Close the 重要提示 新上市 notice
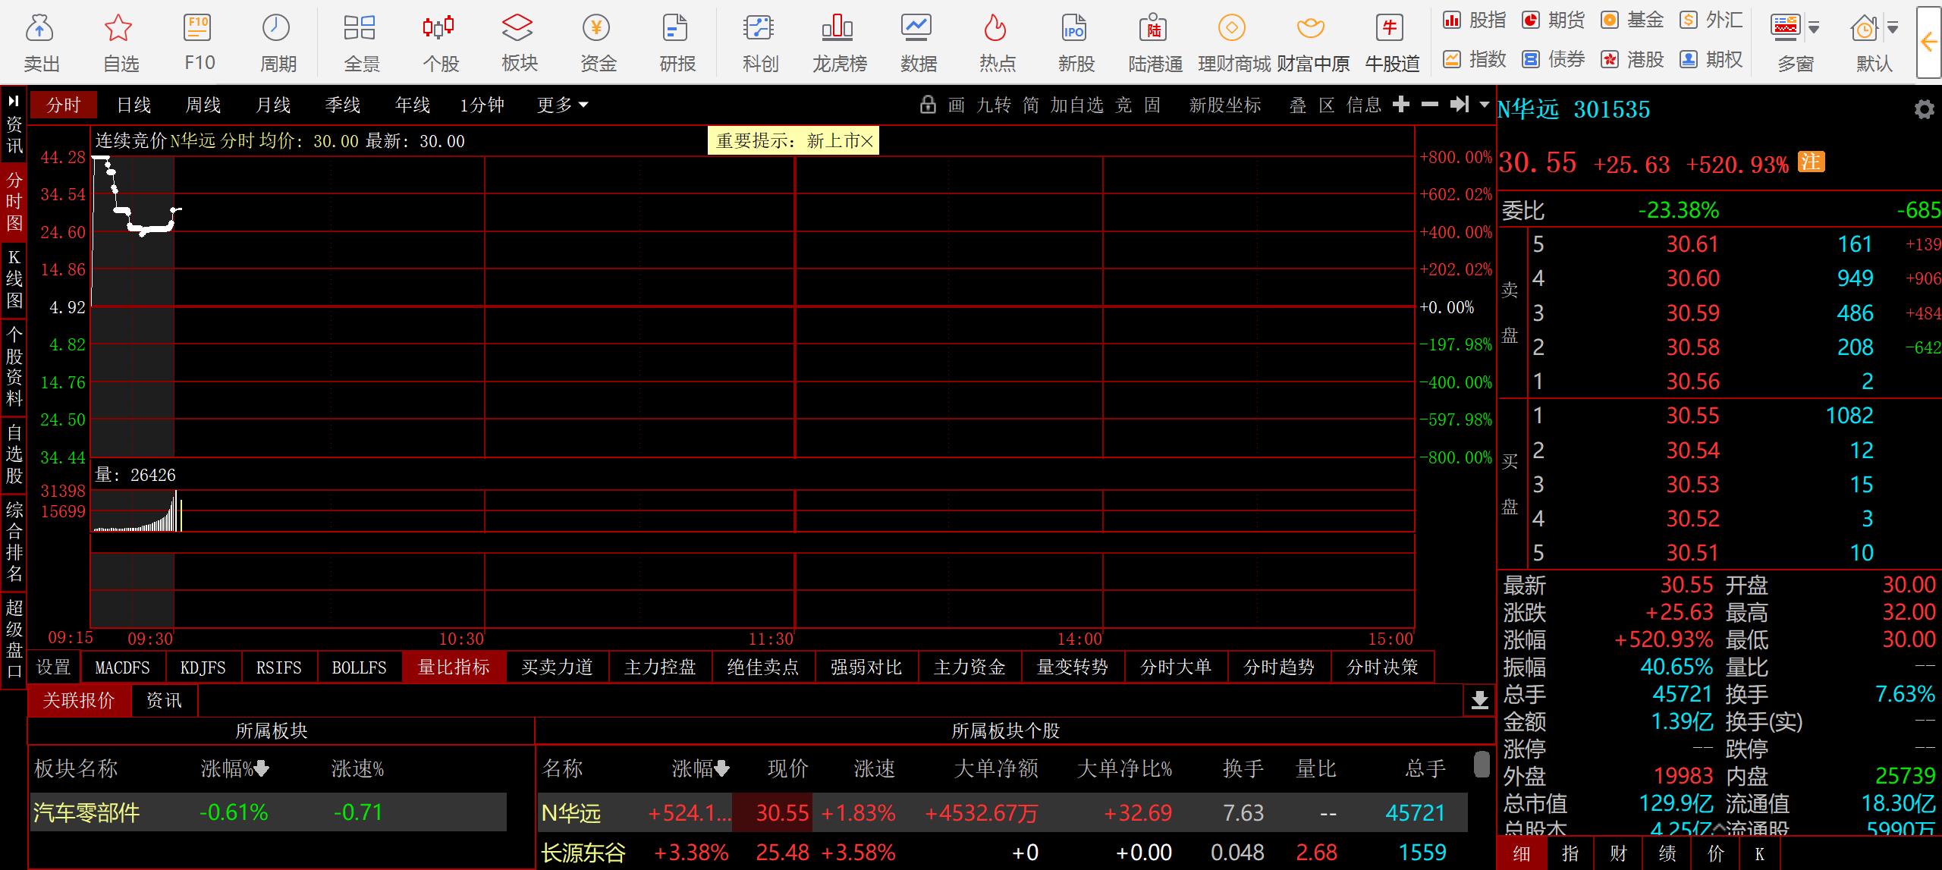Viewport: 1942px width, 870px height. 867,141
